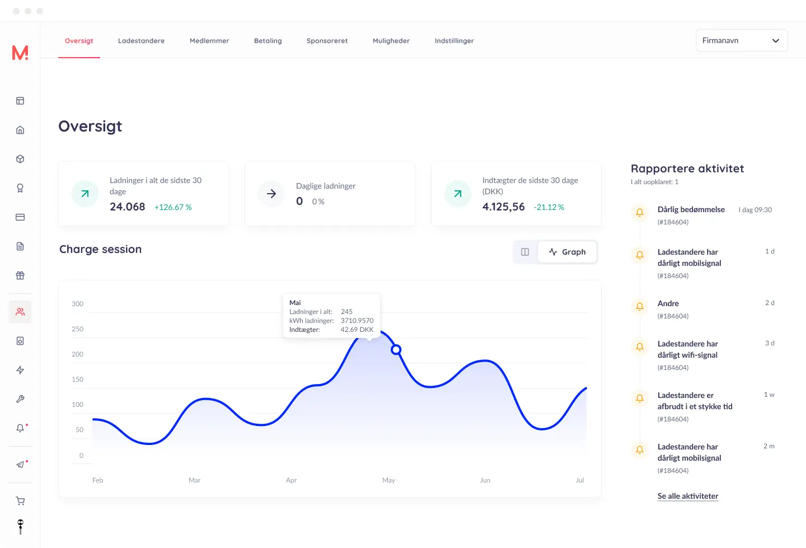Select the Graph view toggle
The height and width of the screenshot is (548, 806).
[567, 252]
